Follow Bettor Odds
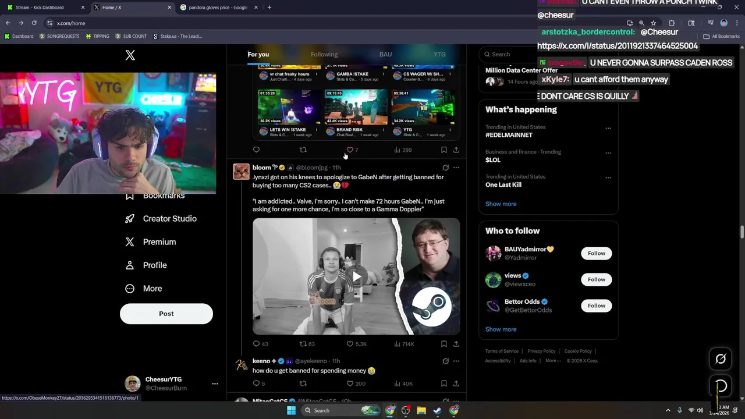 [596, 306]
